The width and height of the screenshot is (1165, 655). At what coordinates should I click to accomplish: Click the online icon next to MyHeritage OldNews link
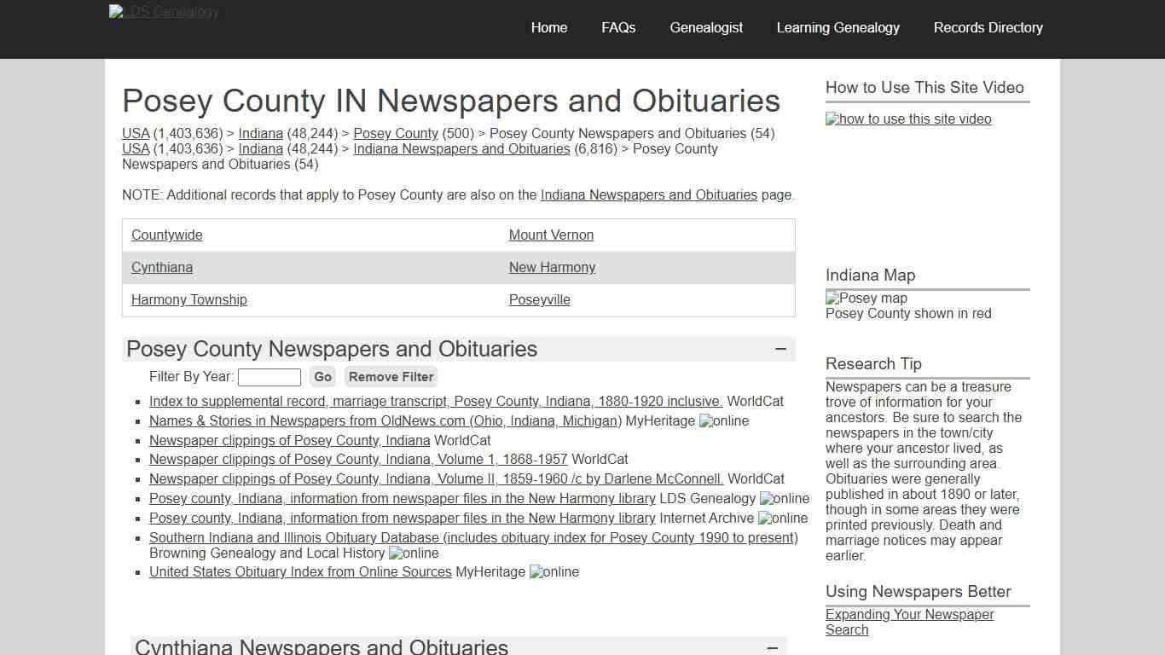coord(723,420)
